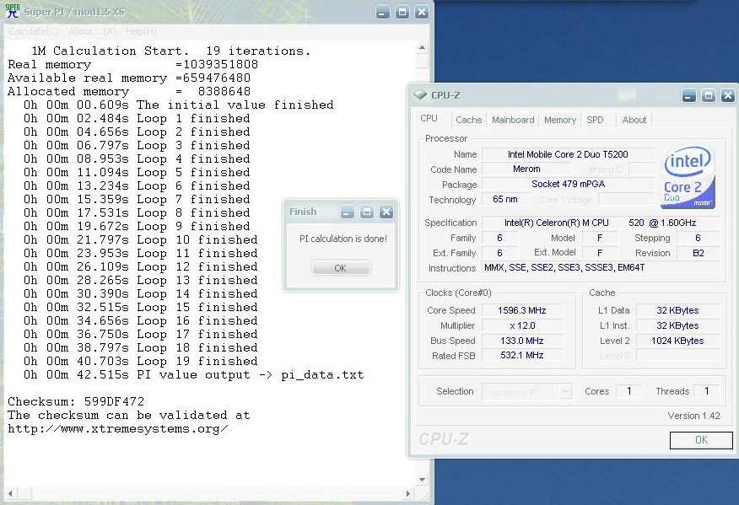Click the Cores count field
Viewport: 739px width, 505px height.
[x=628, y=391]
